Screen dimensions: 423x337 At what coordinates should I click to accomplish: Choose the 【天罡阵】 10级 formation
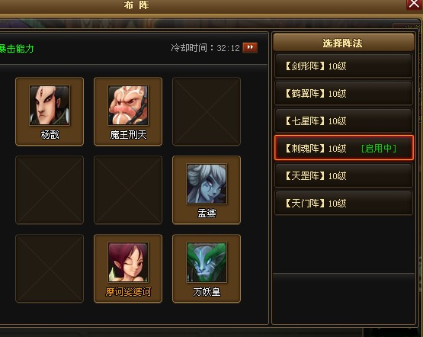pos(344,176)
